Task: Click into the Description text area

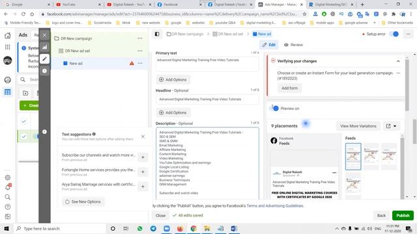Action: 207,163
